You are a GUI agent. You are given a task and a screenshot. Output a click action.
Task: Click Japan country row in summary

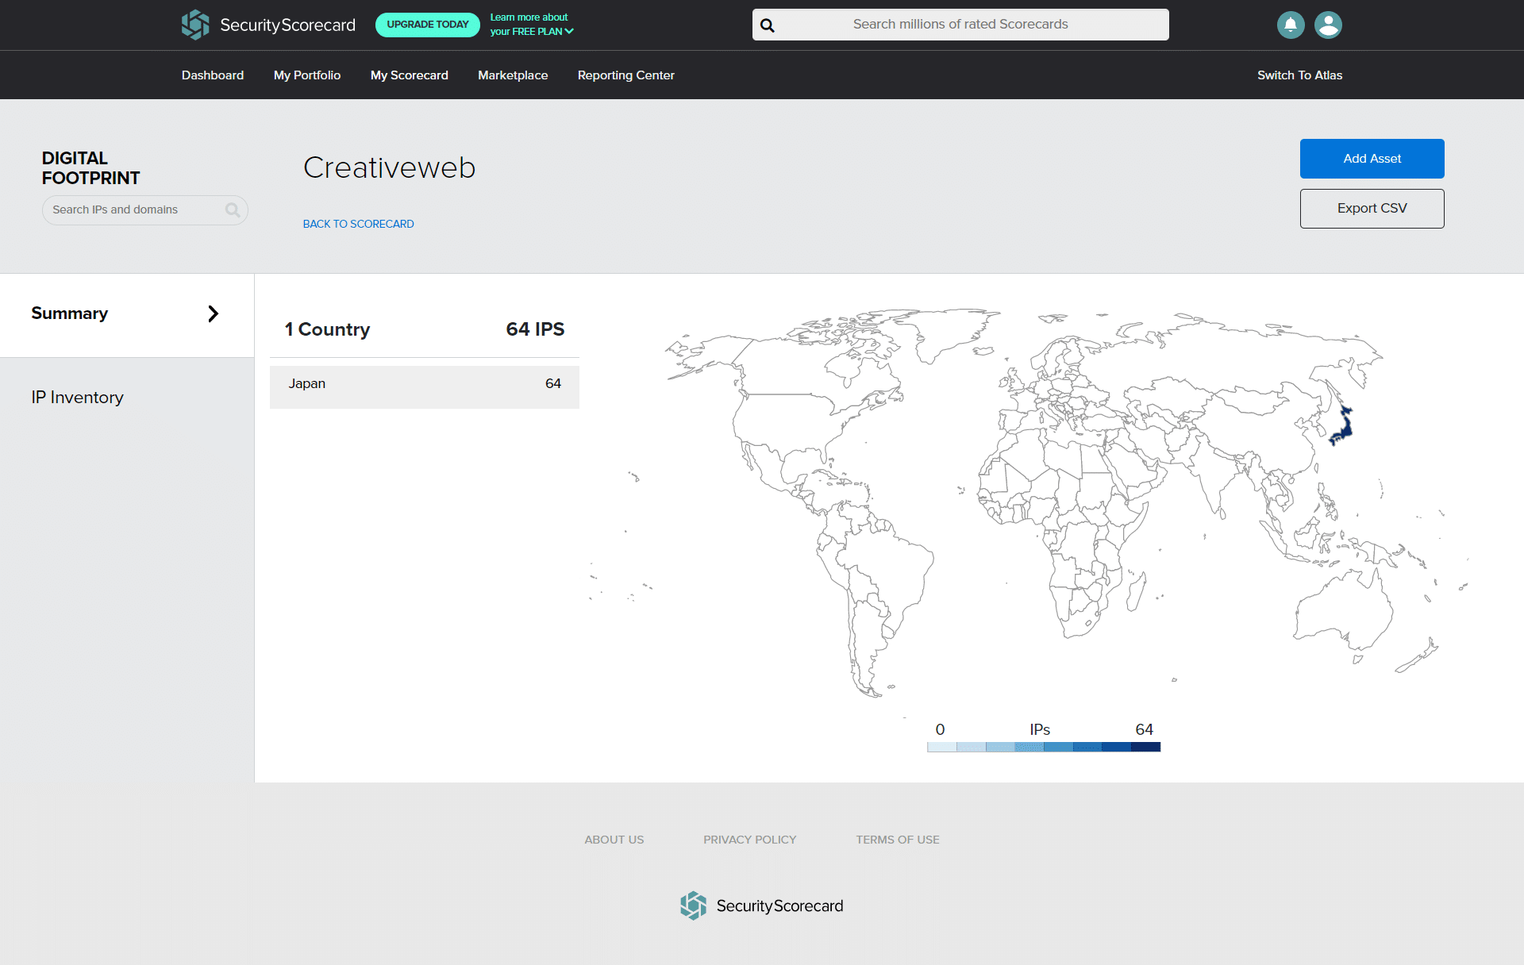425,382
